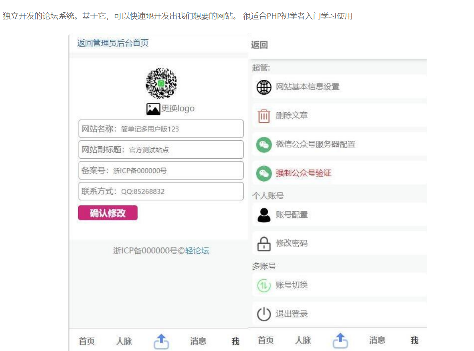Open WeChat official account server config icon

263,145
